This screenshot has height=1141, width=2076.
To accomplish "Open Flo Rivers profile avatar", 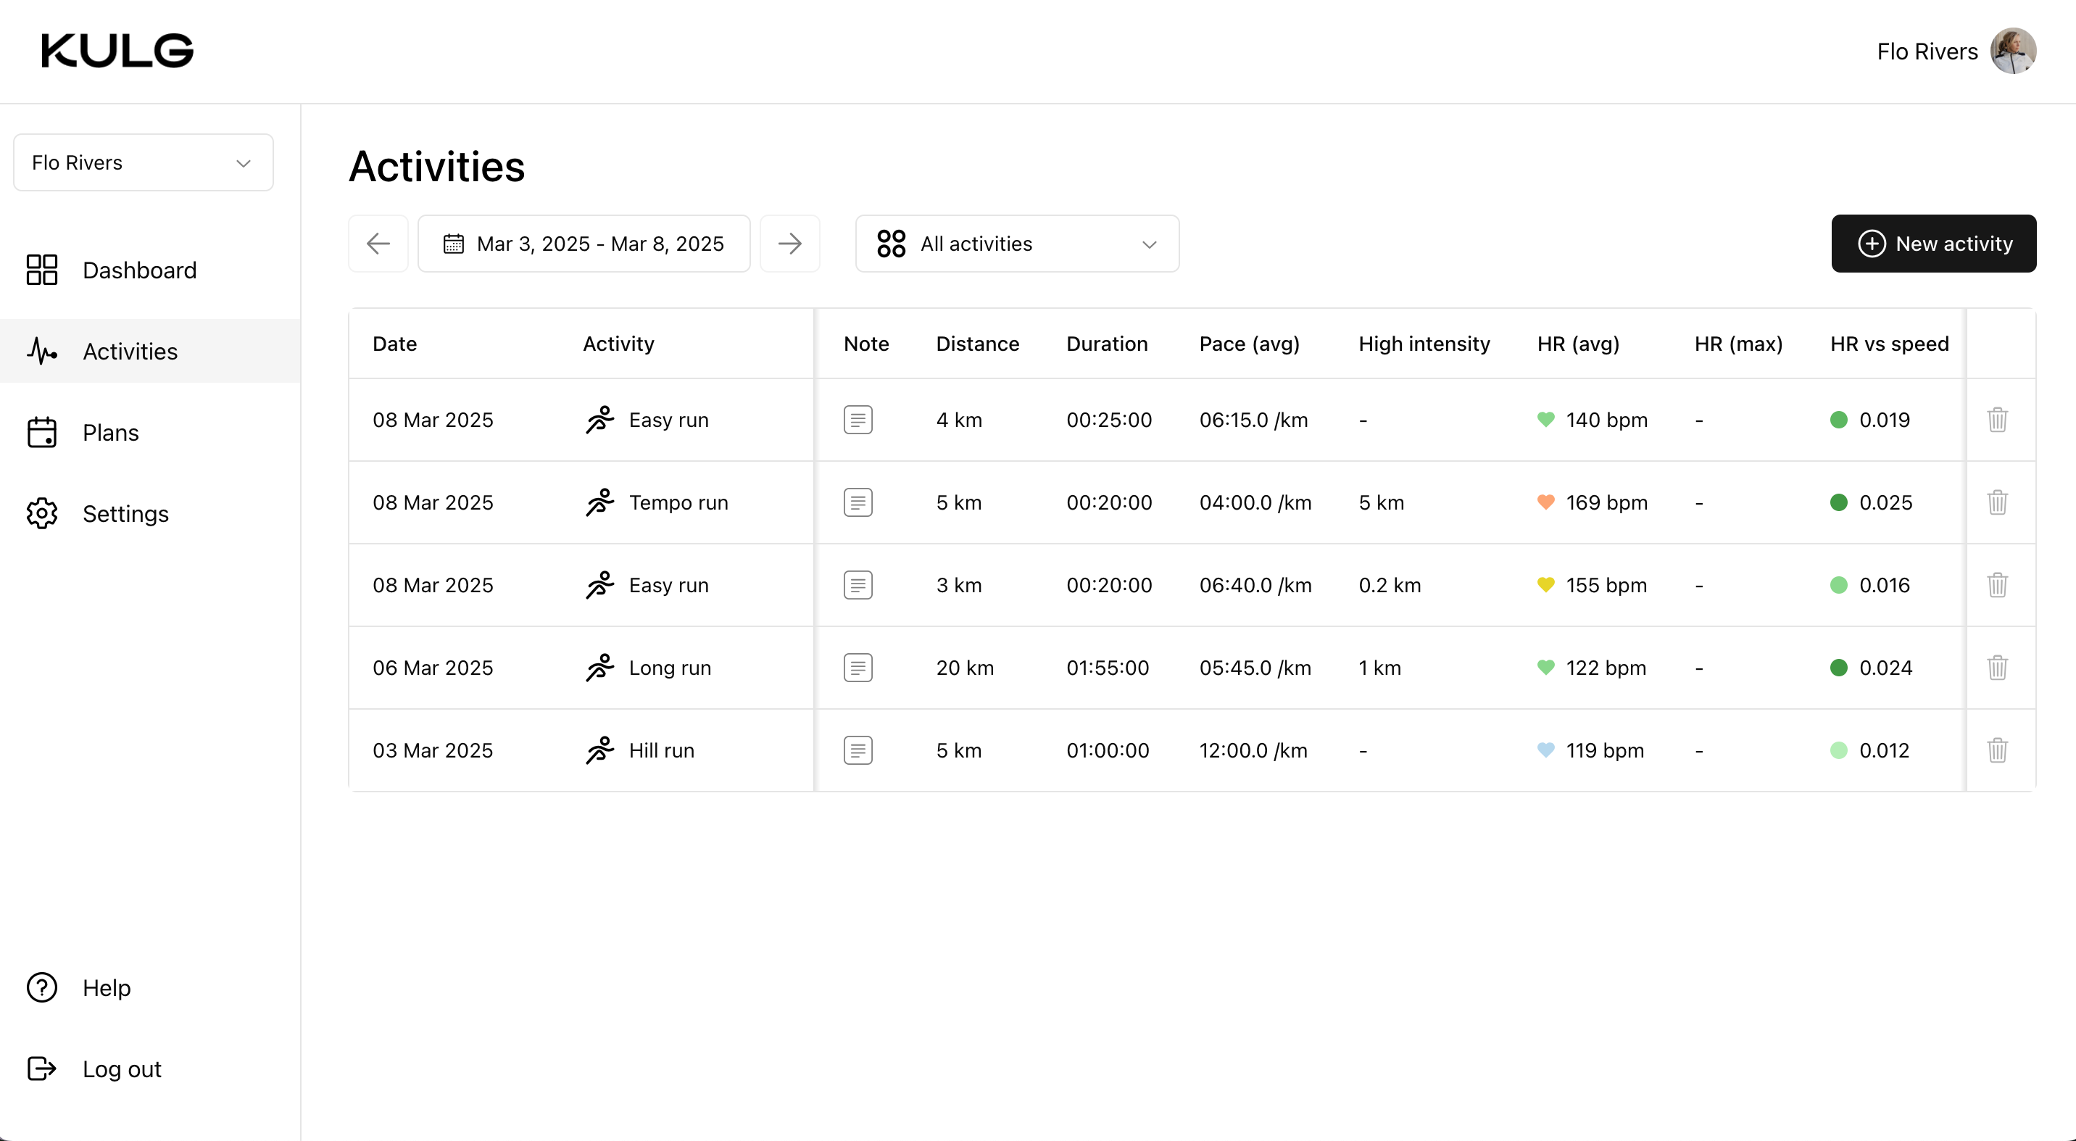I will pyautogui.click(x=2013, y=51).
